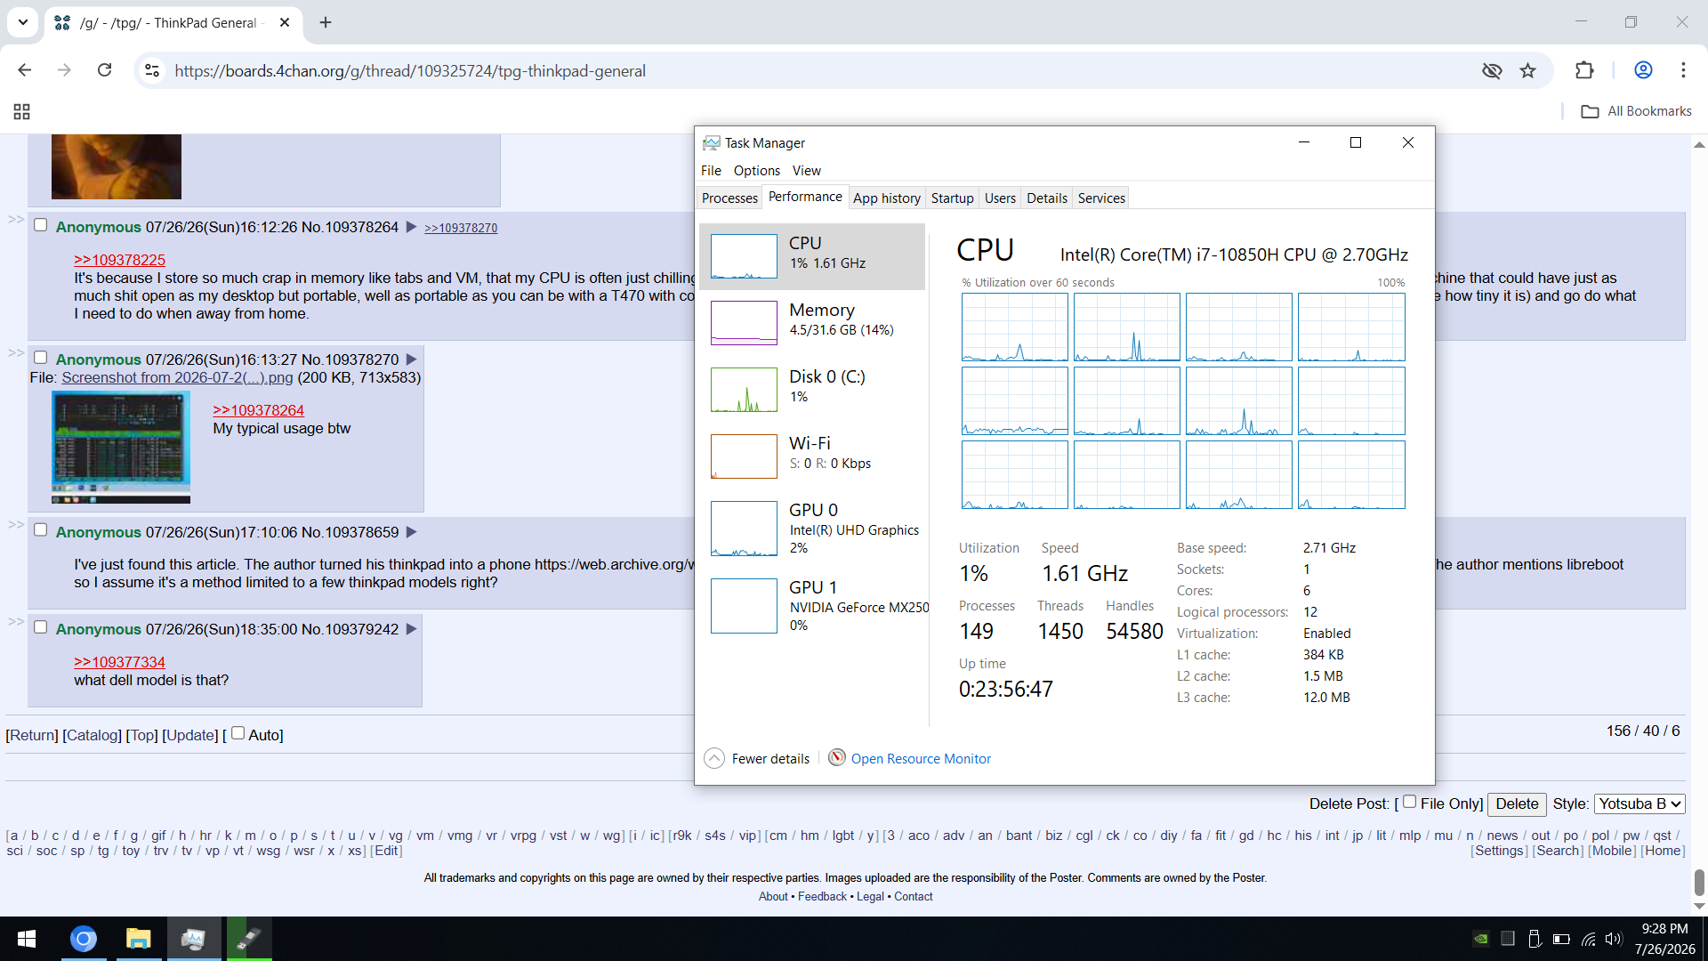Screen dimensions: 1708x961
Task: Open the Chrome profile icon
Action: [x=1643, y=70]
